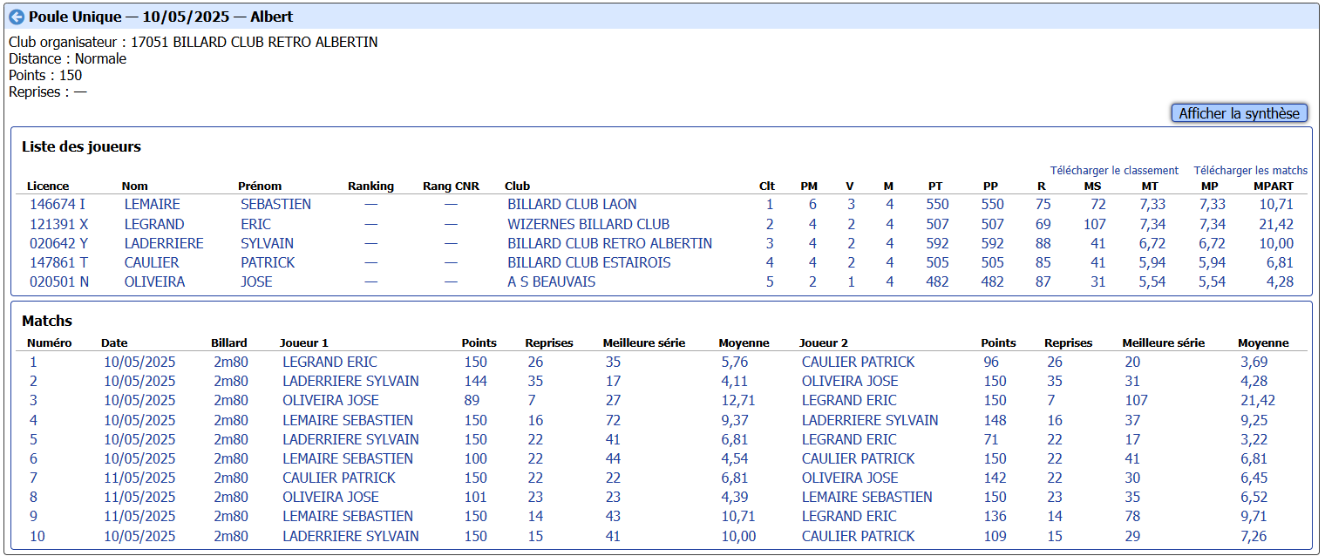Click the first name SYLVAIN

click(x=267, y=243)
